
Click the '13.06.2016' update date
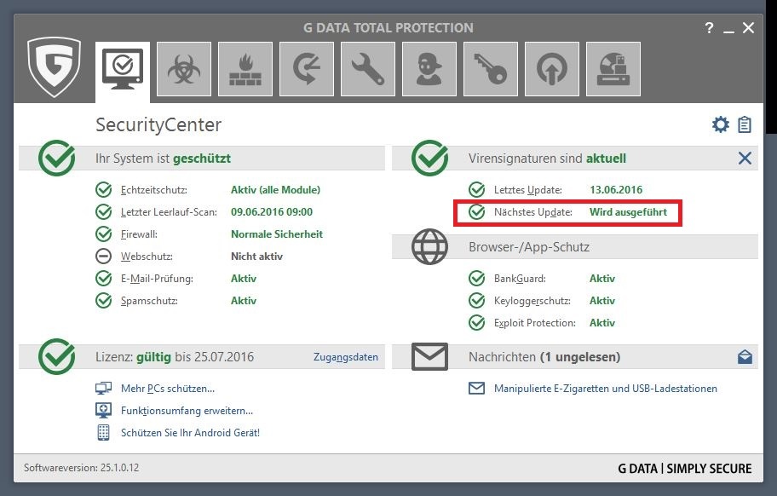tap(616, 190)
